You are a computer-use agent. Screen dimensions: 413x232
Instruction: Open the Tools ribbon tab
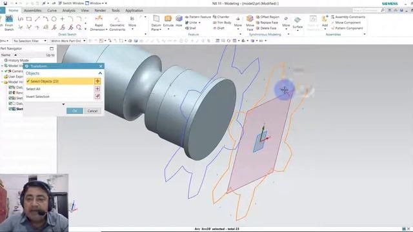pos(116,10)
